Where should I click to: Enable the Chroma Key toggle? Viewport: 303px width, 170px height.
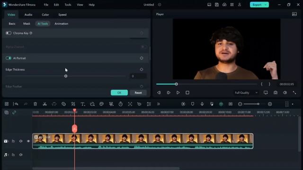coord(9,33)
